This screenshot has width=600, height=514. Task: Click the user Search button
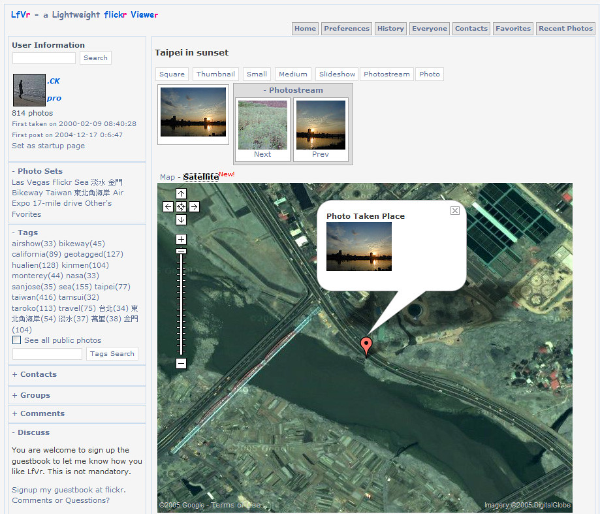coord(96,57)
